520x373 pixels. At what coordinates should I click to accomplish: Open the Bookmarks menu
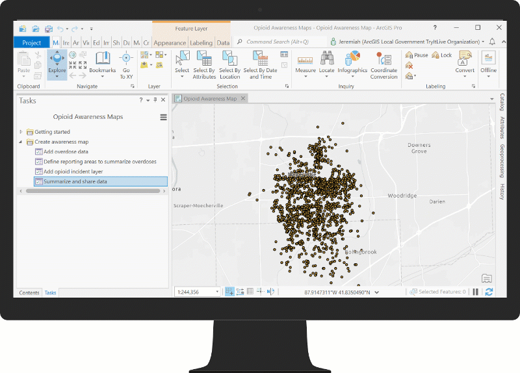pos(103,64)
